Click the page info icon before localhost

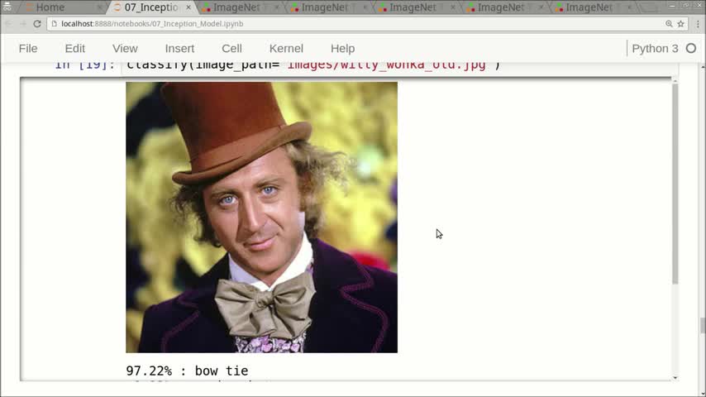coord(55,24)
